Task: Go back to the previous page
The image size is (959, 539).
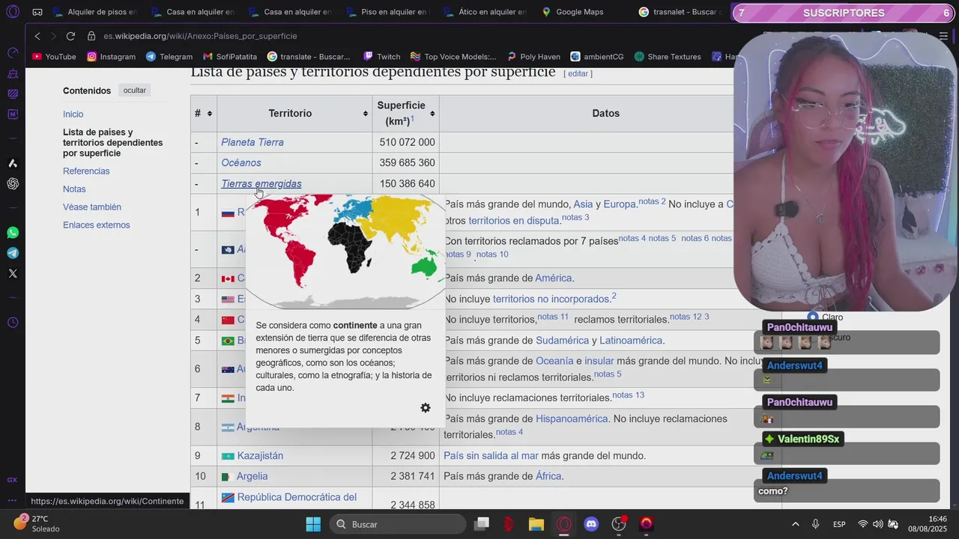Action: pos(37,36)
